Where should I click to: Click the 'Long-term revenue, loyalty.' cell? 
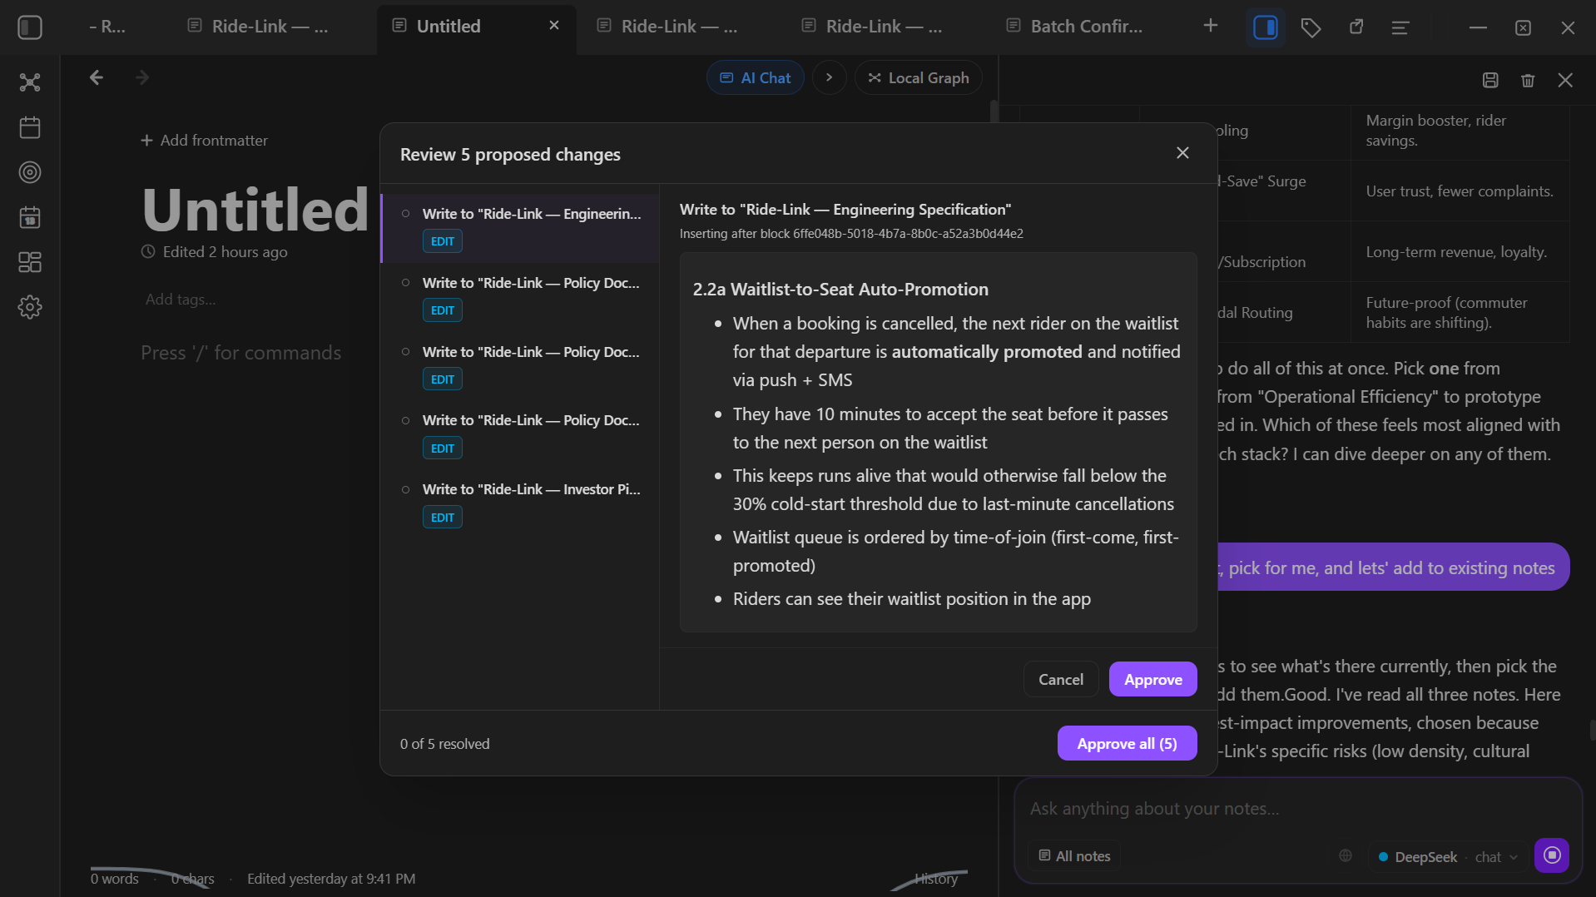1460,252
